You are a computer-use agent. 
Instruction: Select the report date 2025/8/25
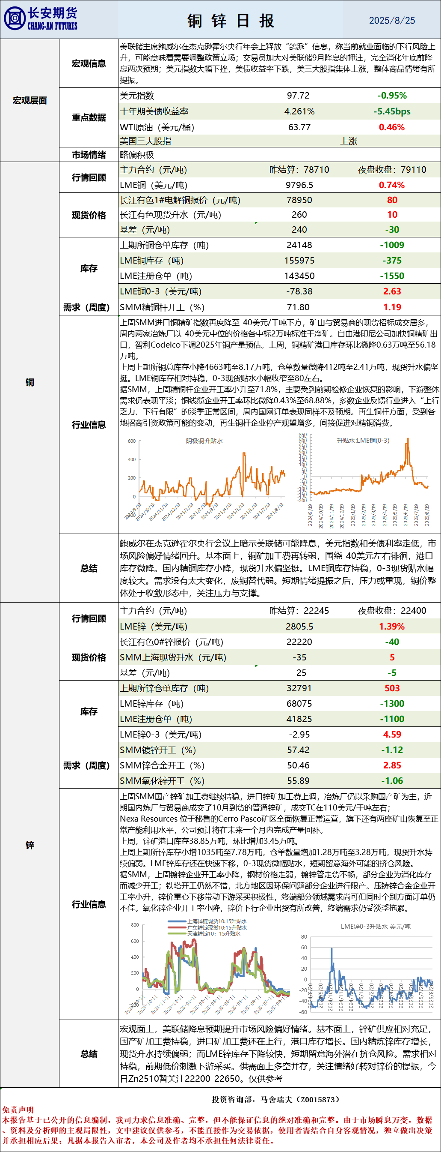(392, 21)
